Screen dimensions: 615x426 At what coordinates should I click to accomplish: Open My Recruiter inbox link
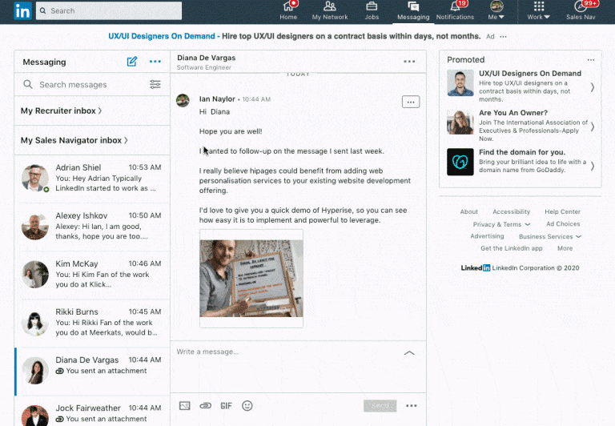tap(61, 111)
